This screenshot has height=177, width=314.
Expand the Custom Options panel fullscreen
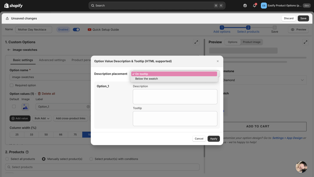[196, 42]
